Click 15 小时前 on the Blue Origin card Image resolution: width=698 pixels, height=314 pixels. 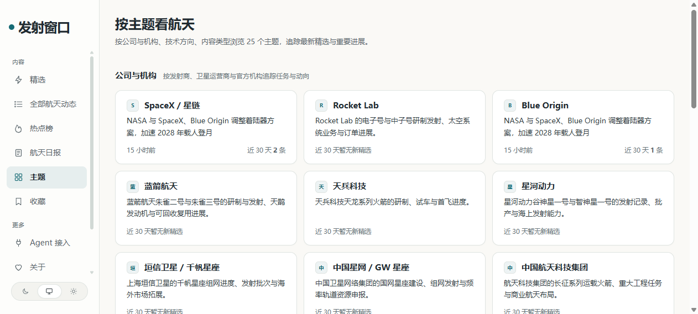[518, 150]
